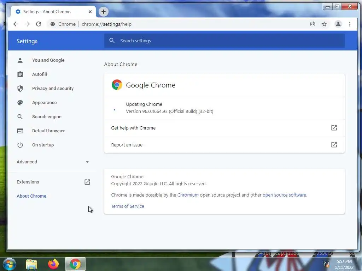Viewport: 362px width, 271px height.
Task: Open the Windows Start menu
Action: click(x=10, y=264)
